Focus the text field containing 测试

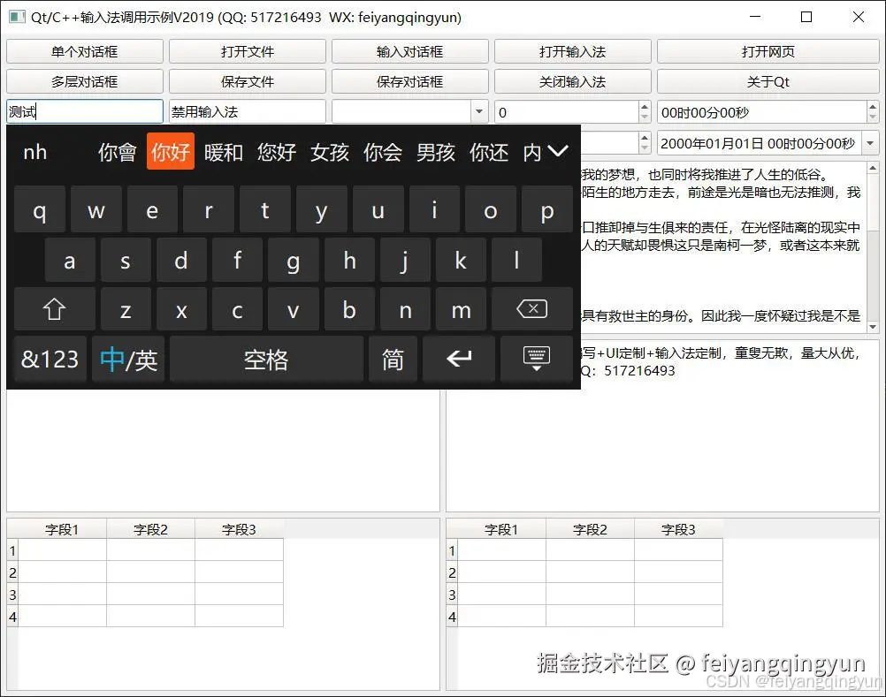pos(85,111)
